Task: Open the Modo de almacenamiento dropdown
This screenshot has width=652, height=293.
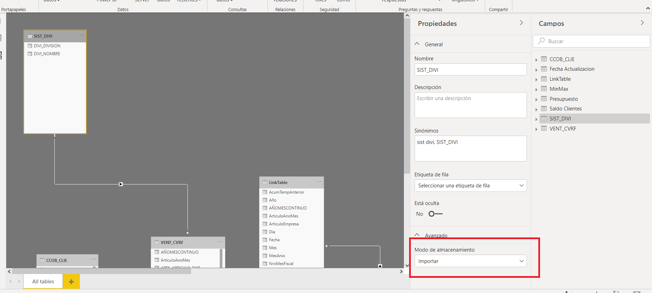Action: point(471,261)
